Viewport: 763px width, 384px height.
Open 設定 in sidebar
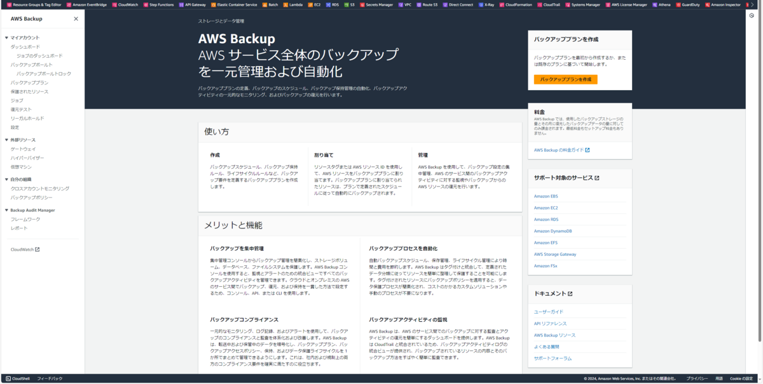pos(15,127)
